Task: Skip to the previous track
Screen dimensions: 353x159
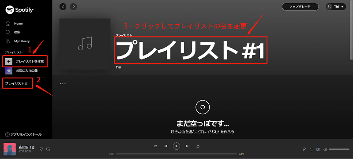Action: pyautogui.click(x=166, y=146)
